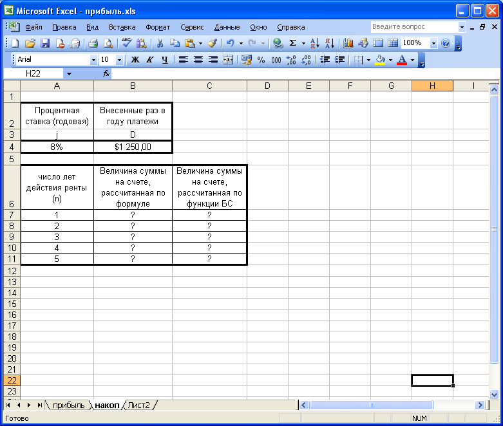
Task: Select row 22 header
Action: [12, 380]
